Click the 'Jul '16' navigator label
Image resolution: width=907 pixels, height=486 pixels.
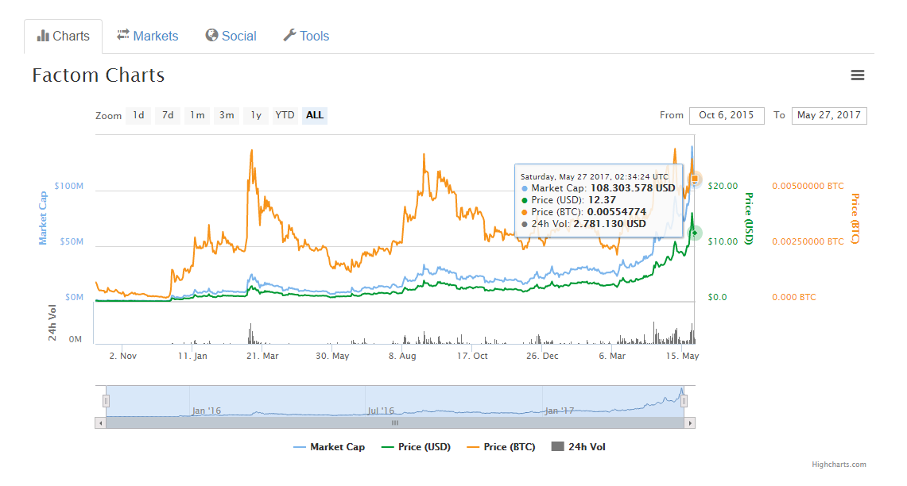click(381, 411)
